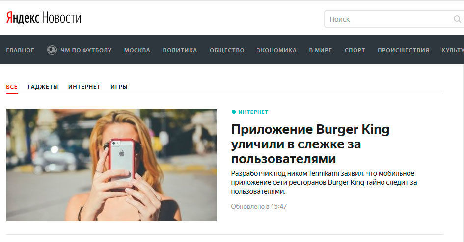Click the teal Интернет category label
The image size is (464, 242).
253,112
